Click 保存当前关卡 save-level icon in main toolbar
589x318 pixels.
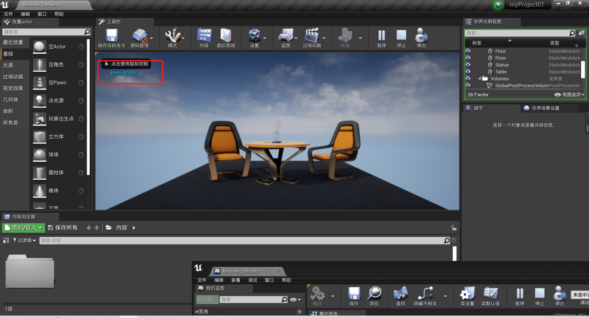pyautogui.click(x=111, y=35)
